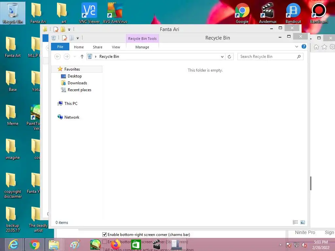The image size is (335, 251).
Task: Open the address bar previous locations dropdown
Action: [222, 57]
